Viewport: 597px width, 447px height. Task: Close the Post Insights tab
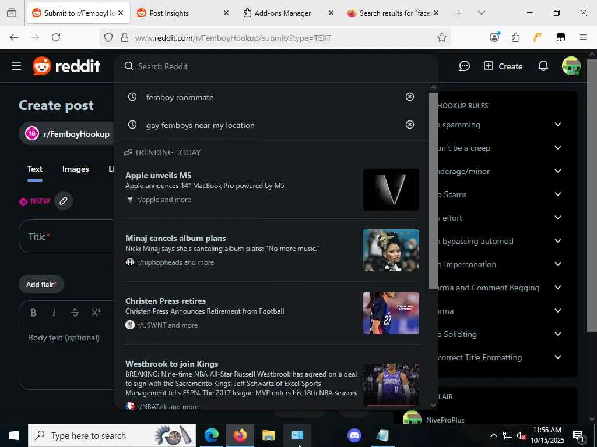[226, 13]
